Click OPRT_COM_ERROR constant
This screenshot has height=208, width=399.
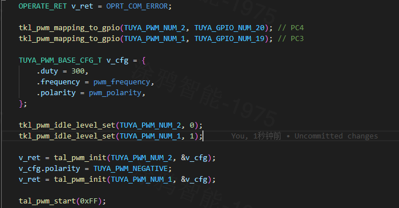137,6
